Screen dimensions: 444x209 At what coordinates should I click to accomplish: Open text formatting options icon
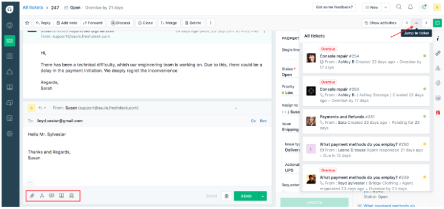[x=42, y=196]
